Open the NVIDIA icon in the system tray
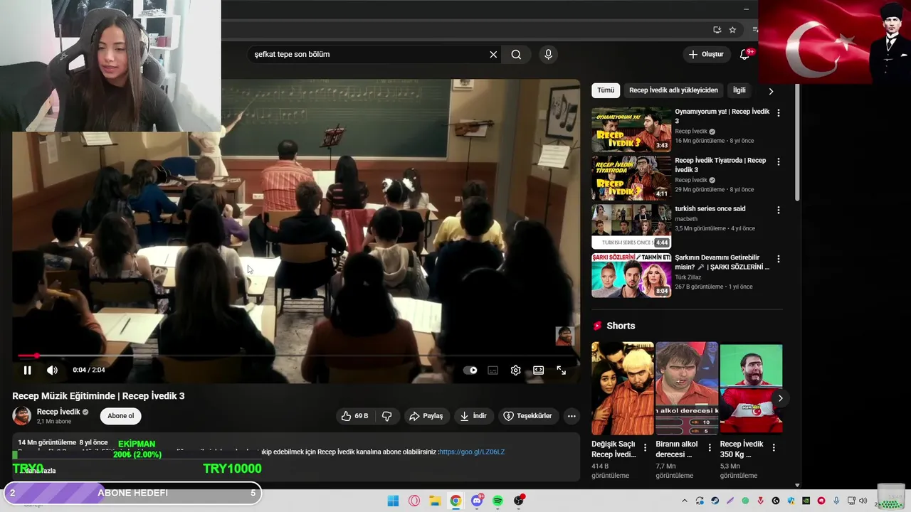The height and width of the screenshot is (512, 911). (806, 501)
